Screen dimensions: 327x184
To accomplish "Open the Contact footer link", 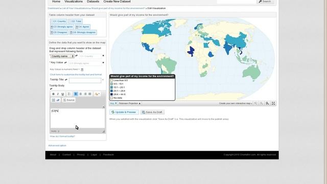I will (x=66, y=155).
